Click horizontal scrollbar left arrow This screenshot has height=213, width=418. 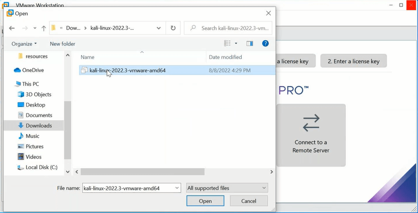tap(77, 172)
